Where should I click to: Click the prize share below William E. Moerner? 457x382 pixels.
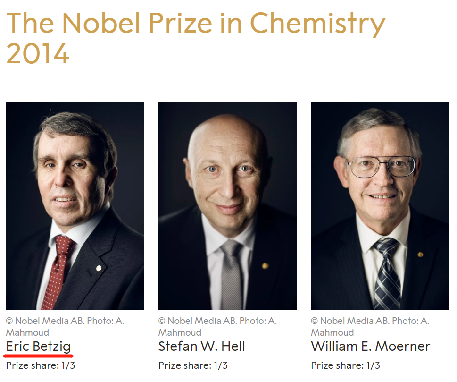point(346,365)
